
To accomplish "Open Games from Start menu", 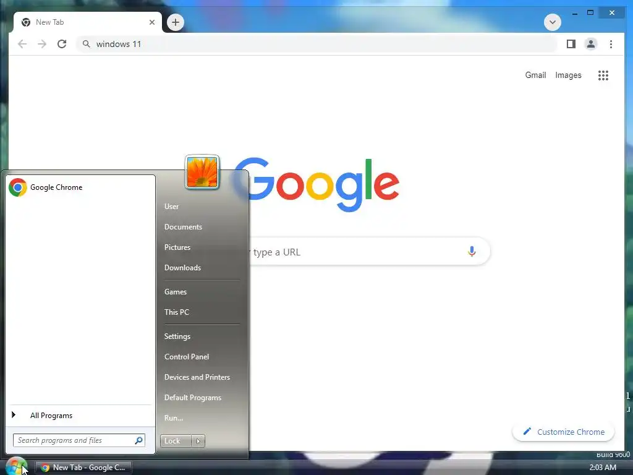I will tap(175, 292).
